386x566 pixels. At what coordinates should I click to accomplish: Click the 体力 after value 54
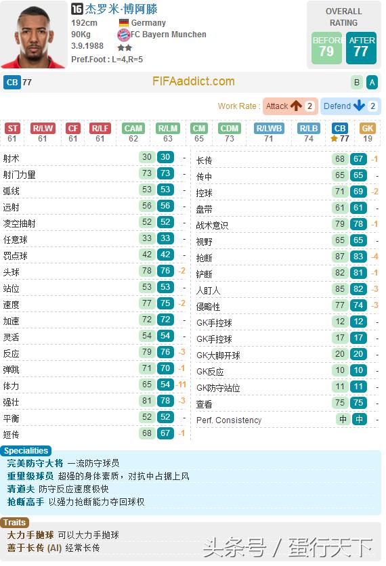tap(165, 385)
